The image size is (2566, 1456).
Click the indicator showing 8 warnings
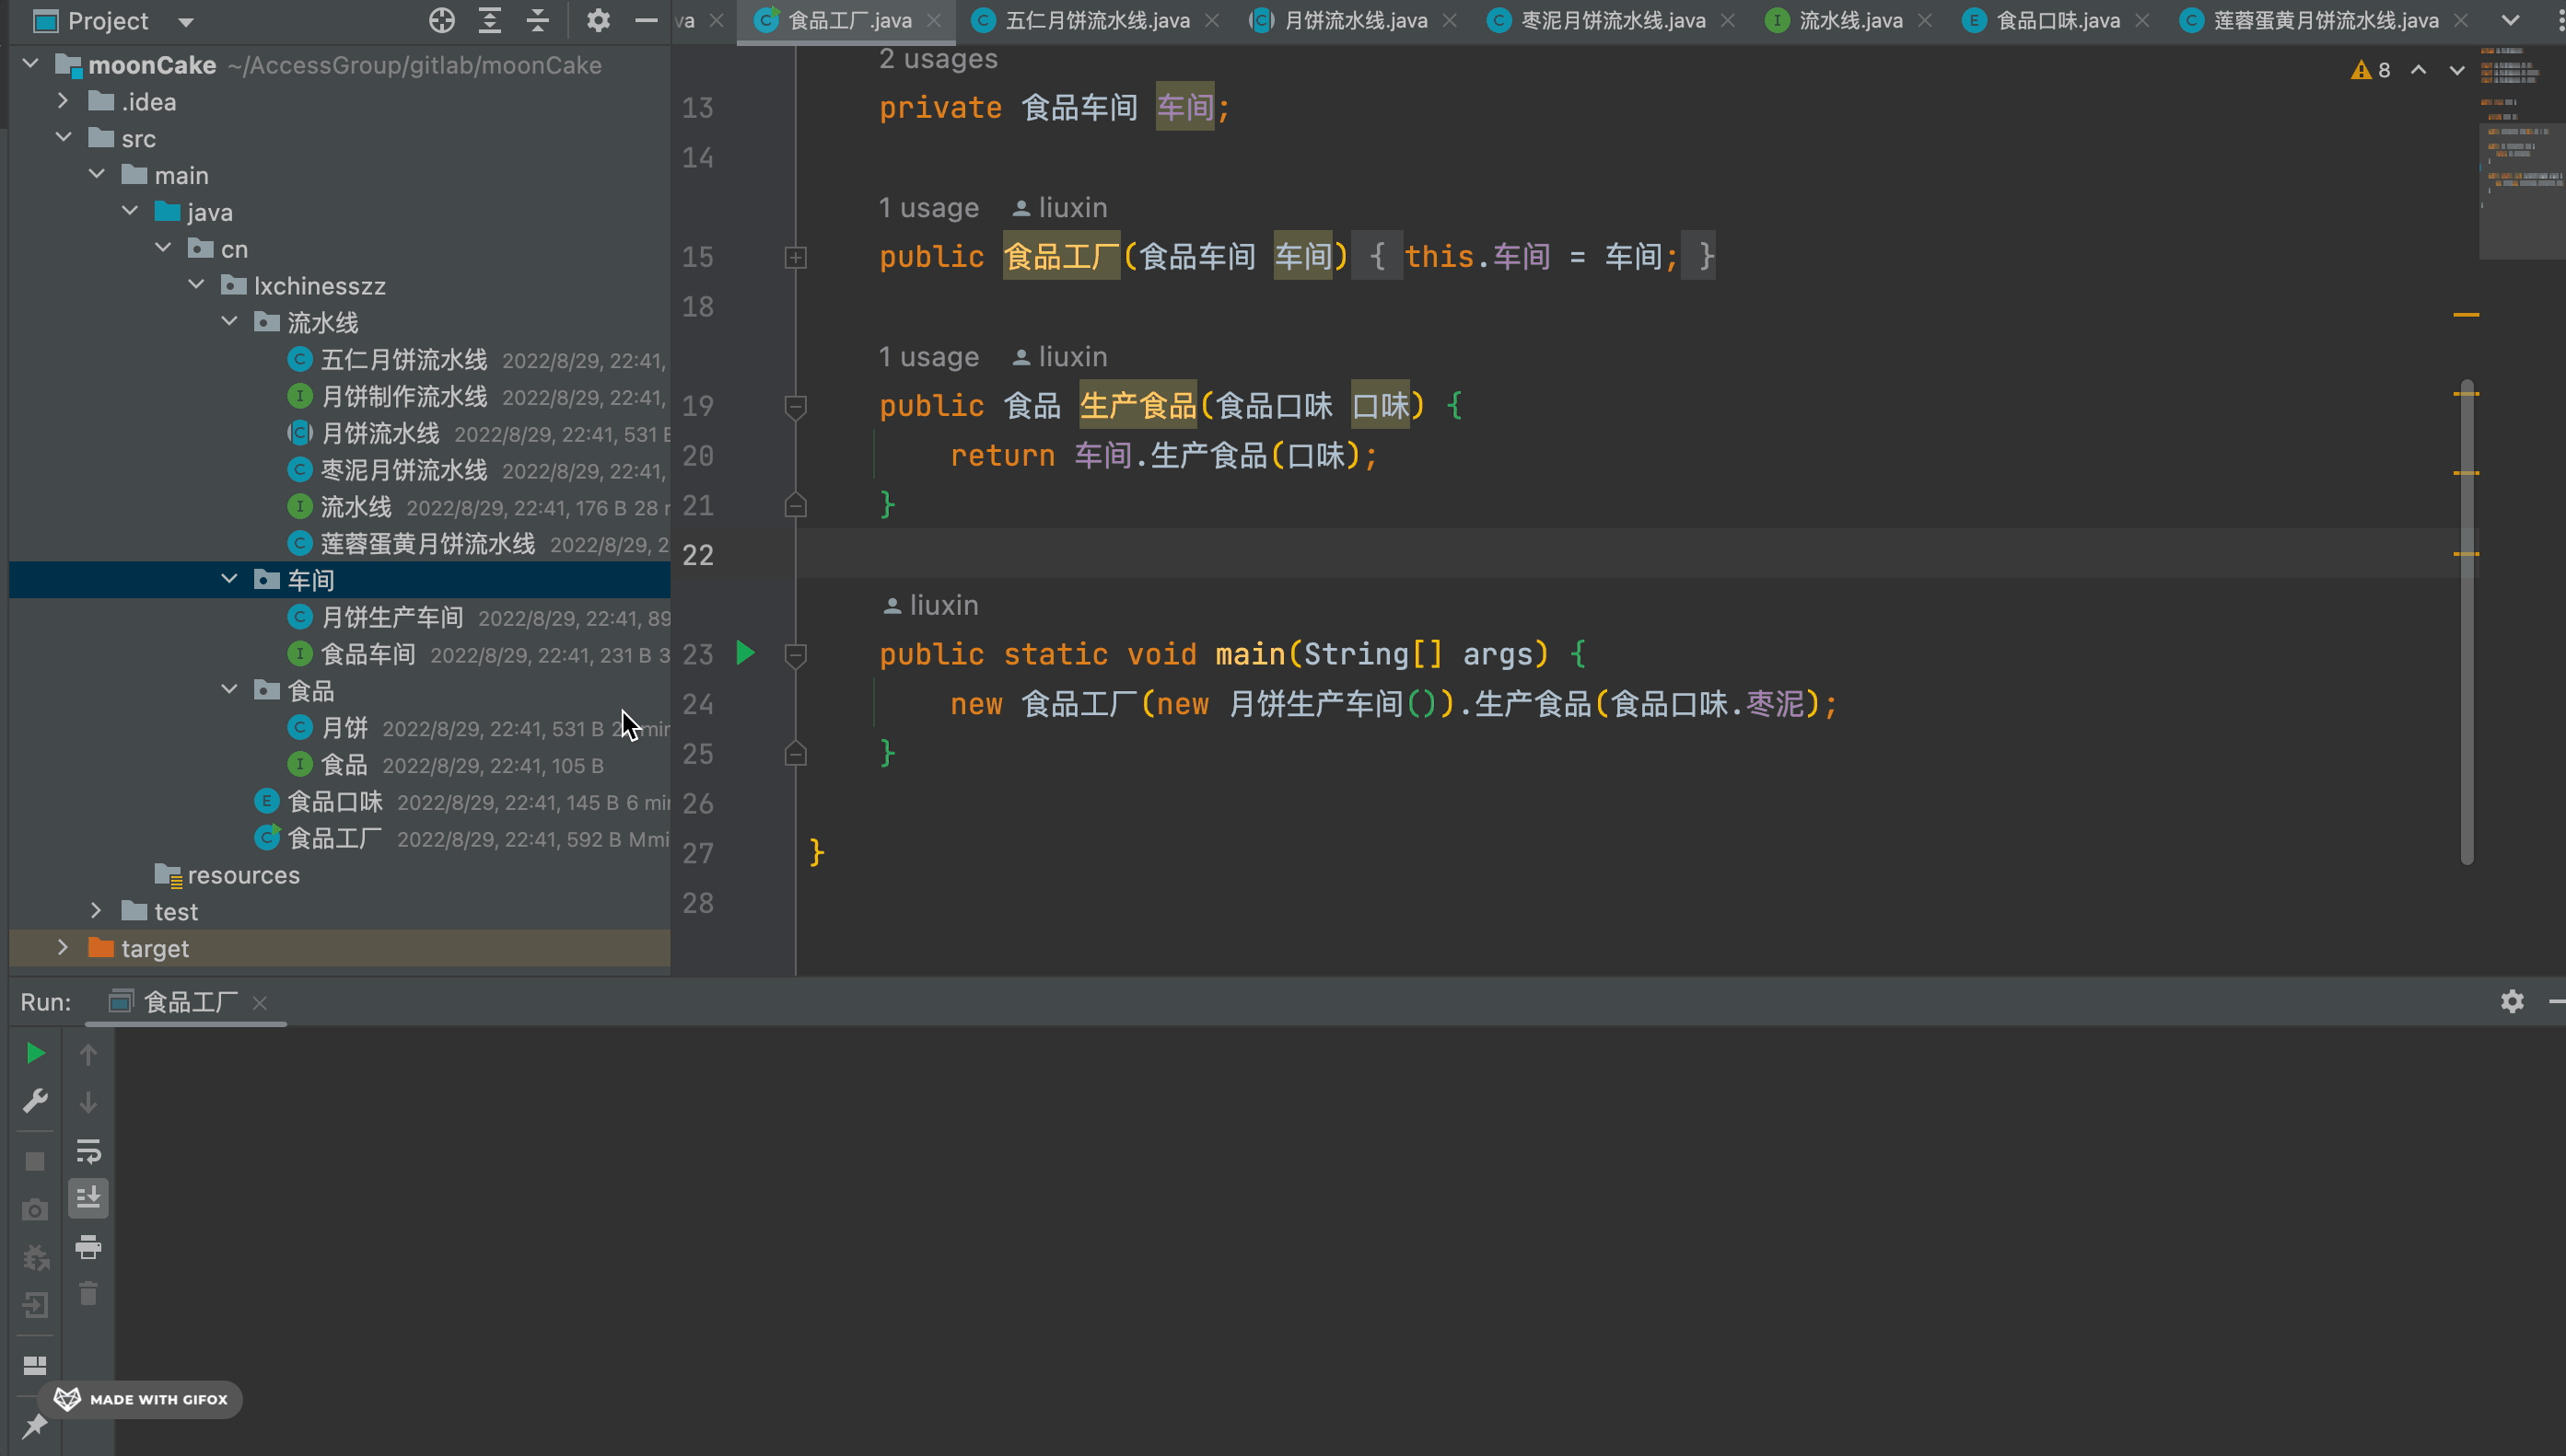(x=2372, y=69)
